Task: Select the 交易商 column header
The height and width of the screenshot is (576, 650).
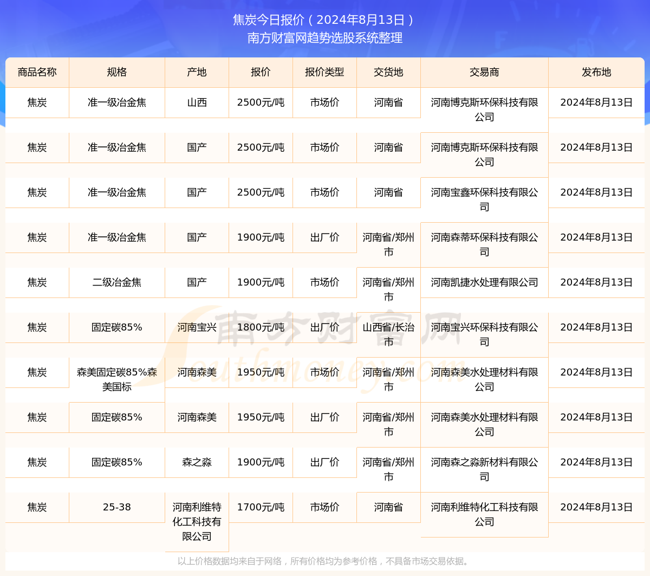Action: pyautogui.click(x=484, y=72)
